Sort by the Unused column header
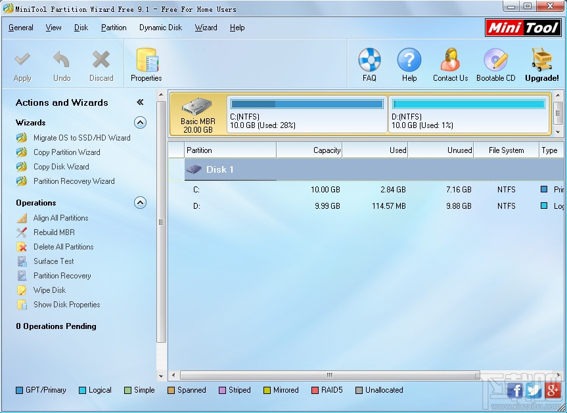The width and height of the screenshot is (567, 413). pyautogui.click(x=441, y=150)
